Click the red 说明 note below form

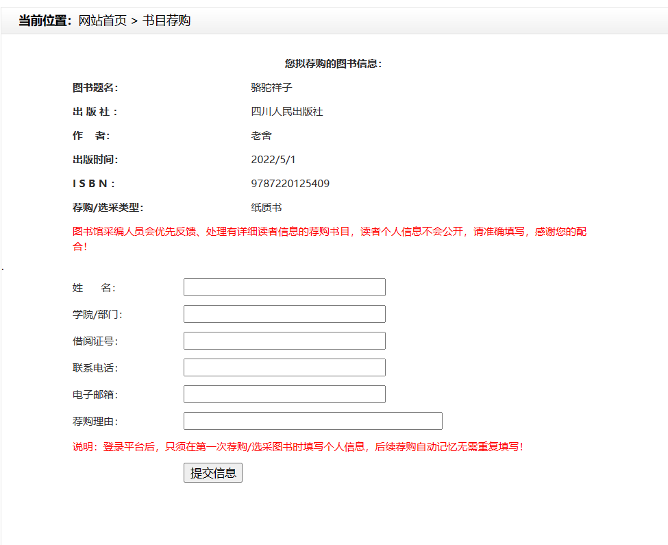[298, 447]
